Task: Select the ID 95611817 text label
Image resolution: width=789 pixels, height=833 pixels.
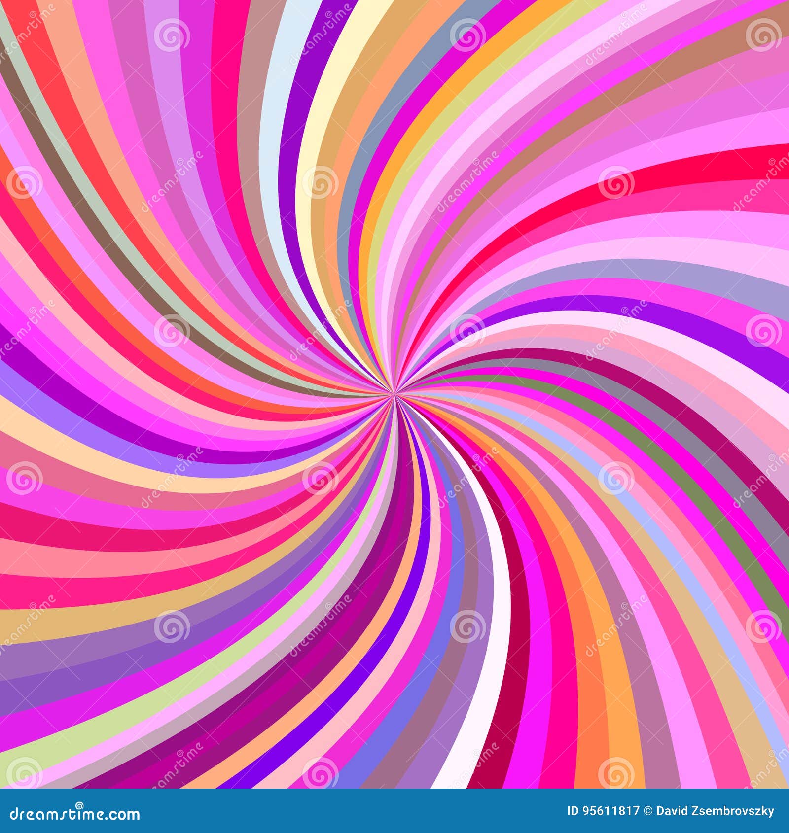Action: pyautogui.click(x=604, y=810)
